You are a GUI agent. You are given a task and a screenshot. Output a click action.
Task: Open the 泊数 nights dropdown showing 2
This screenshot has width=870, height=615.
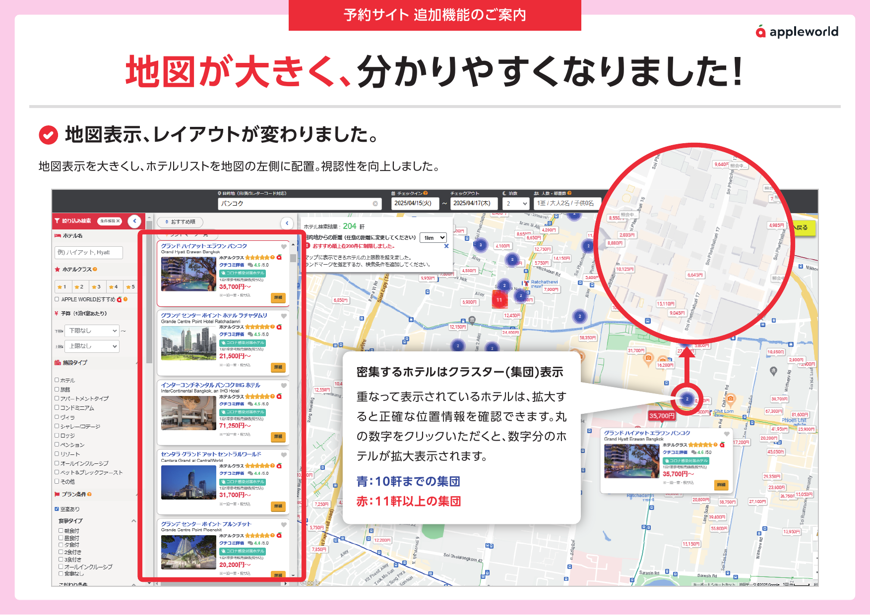[x=516, y=204]
